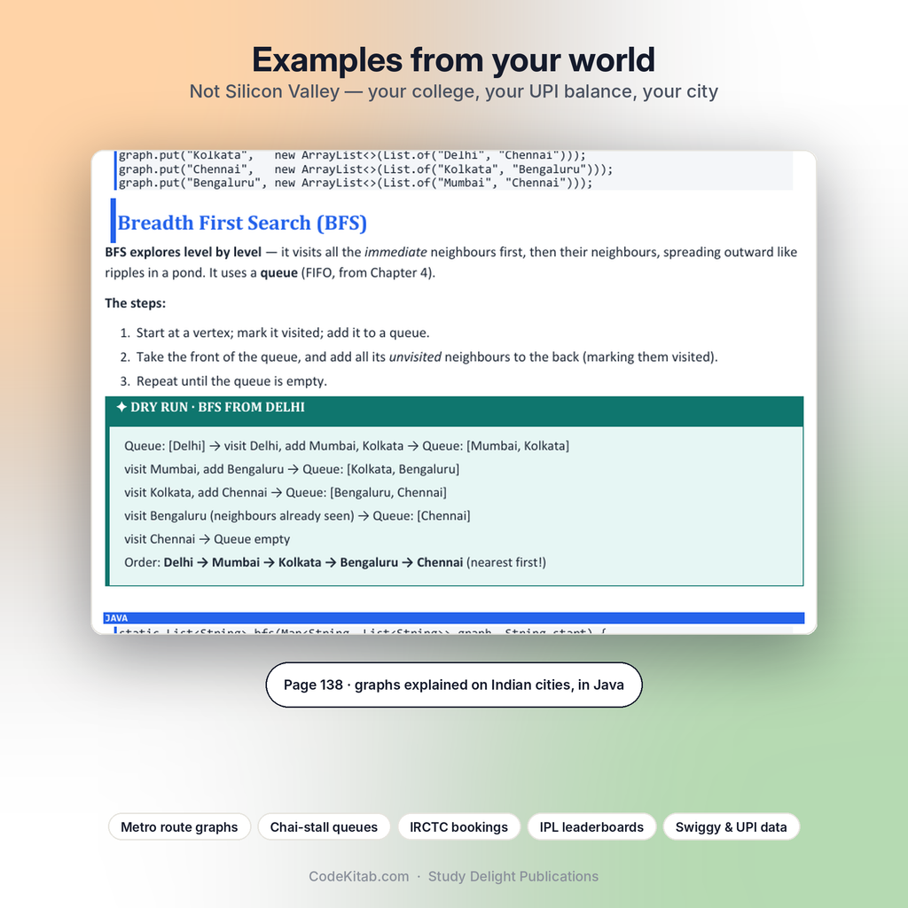Click "Study Delight Publications" footer text
This screenshot has height=908, width=908.
pyautogui.click(x=513, y=876)
